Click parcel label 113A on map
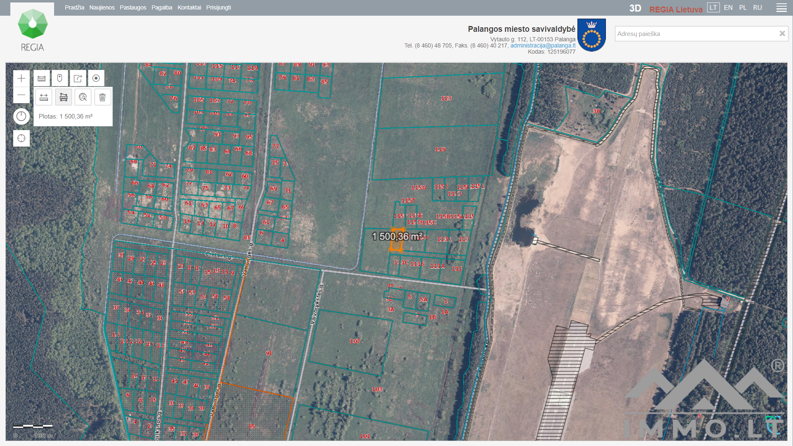 (x=444, y=239)
